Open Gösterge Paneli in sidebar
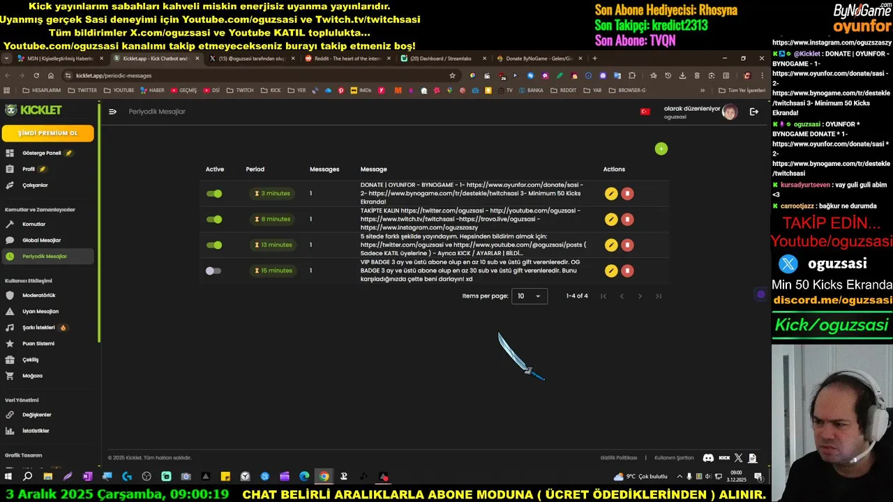Screen dimensions: 893x502 click(47, 153)
